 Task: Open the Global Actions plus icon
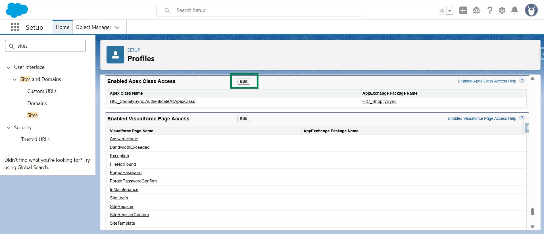pyautogui.click(x=463, y=10)
